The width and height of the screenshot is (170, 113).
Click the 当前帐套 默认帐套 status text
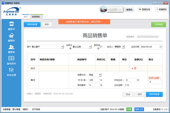pyautogui.click(x=12, y=109)
